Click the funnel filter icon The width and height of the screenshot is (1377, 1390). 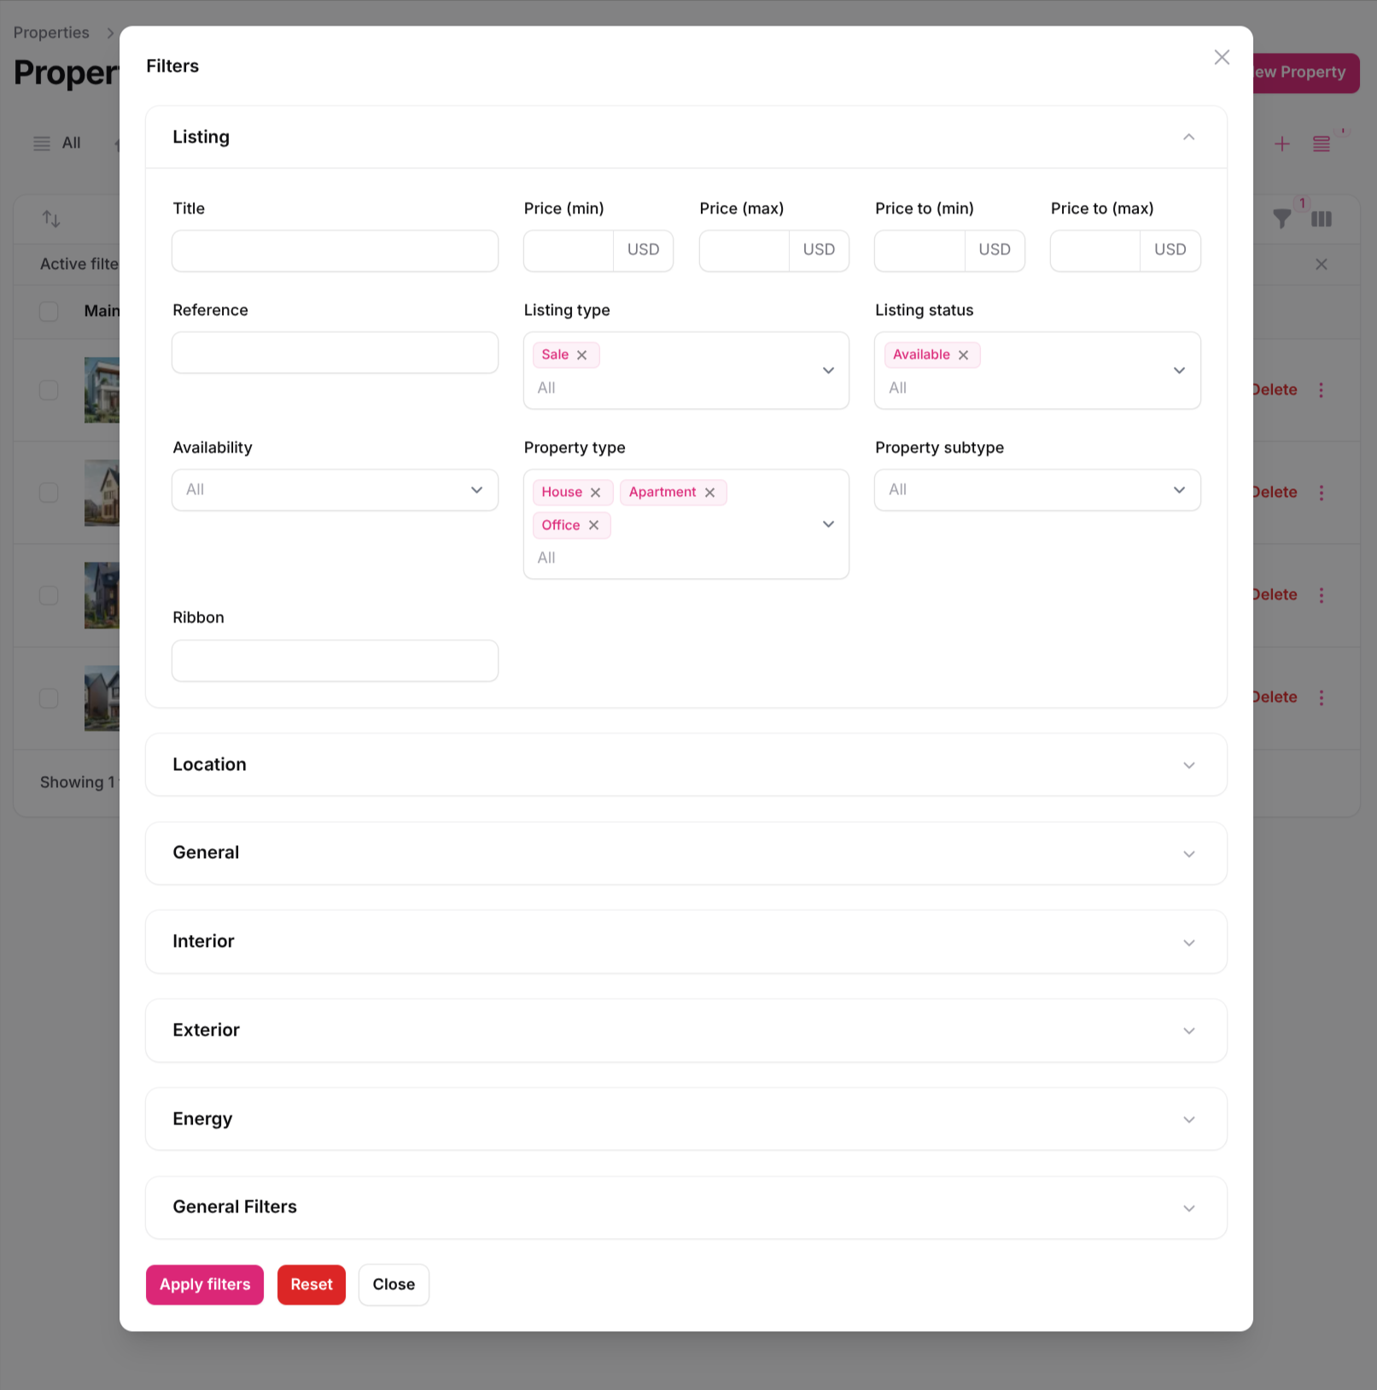1281,219
